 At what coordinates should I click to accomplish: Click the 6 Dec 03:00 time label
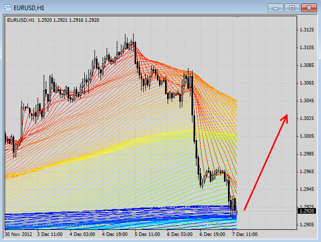[180, 234]
